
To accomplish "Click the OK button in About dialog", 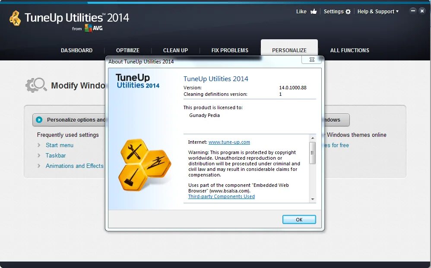I will (299, 219).
